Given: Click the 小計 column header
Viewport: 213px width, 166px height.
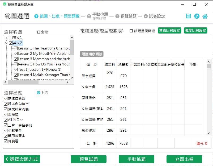Looking at the screenshot, I should 193,64.
